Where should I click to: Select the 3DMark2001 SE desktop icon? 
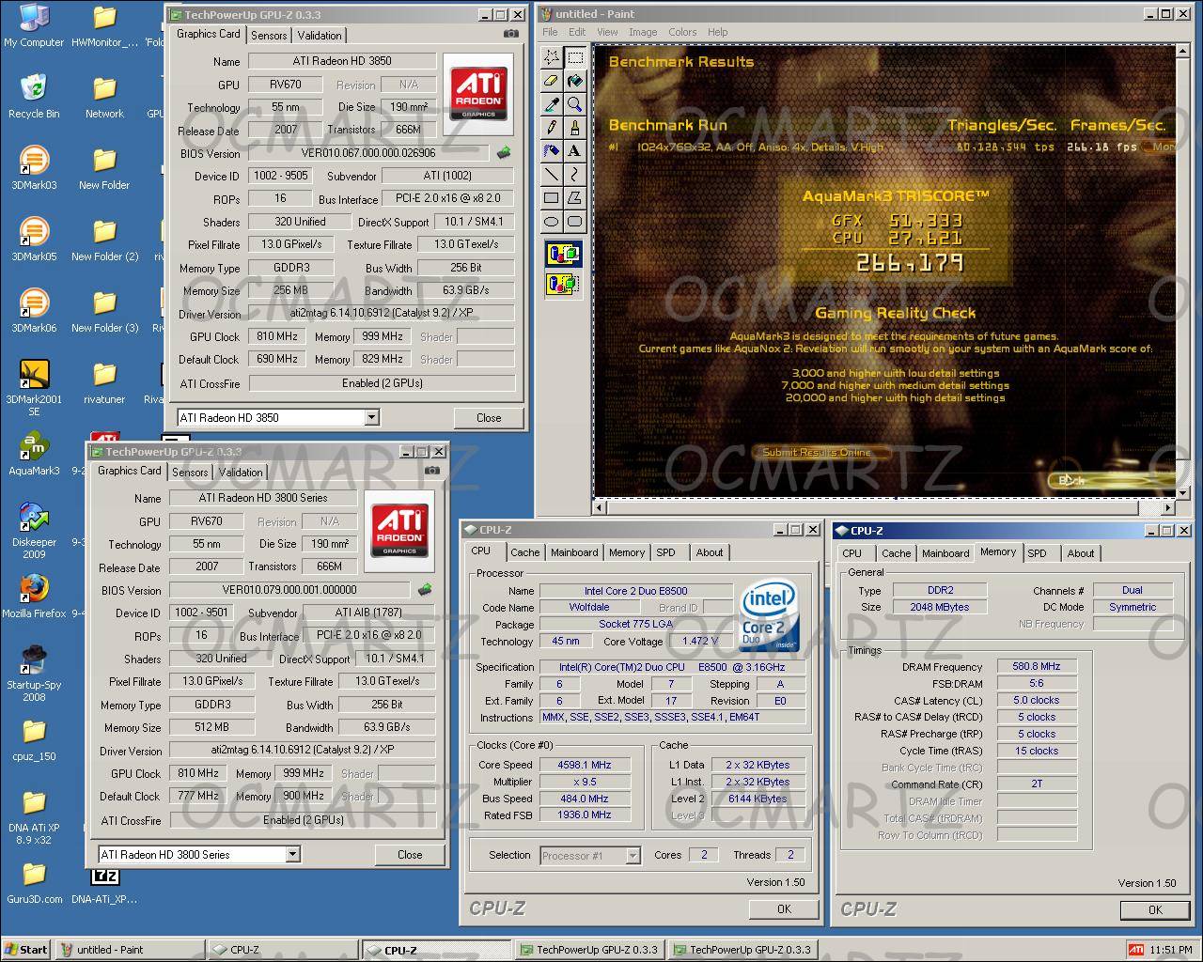tap(34, 387)
